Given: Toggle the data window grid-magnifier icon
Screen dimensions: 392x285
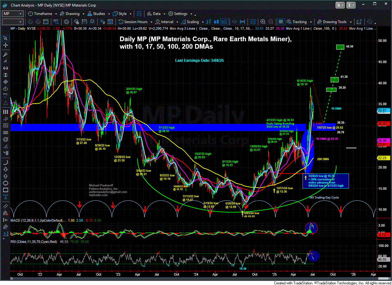Looking at the screenshot, I should point(281,22).
